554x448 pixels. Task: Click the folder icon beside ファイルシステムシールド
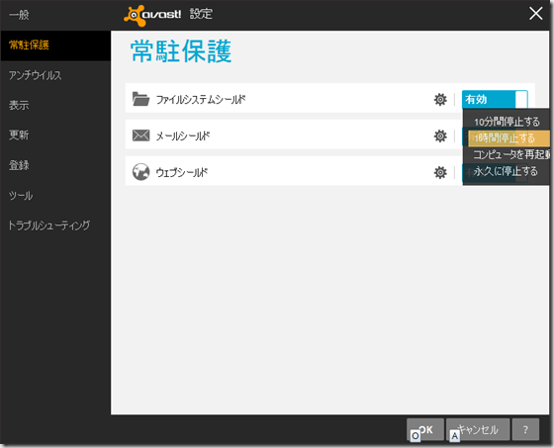coord(140,99)
